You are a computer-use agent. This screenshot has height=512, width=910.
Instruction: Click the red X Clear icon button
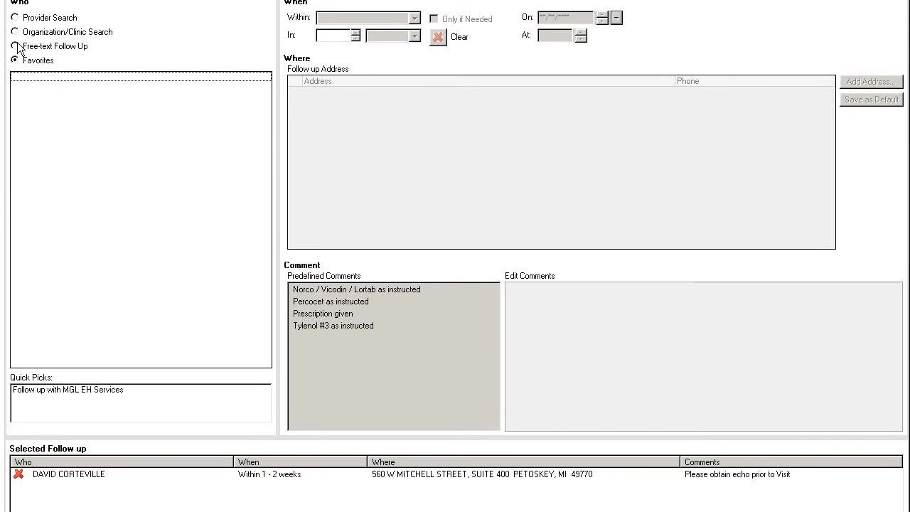pos(438,37)
